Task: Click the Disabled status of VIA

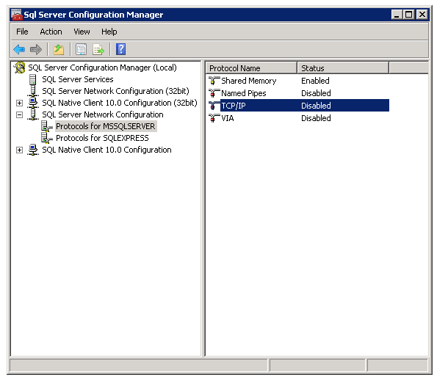Action: point(316,118)
